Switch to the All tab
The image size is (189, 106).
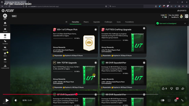[66, 22]
